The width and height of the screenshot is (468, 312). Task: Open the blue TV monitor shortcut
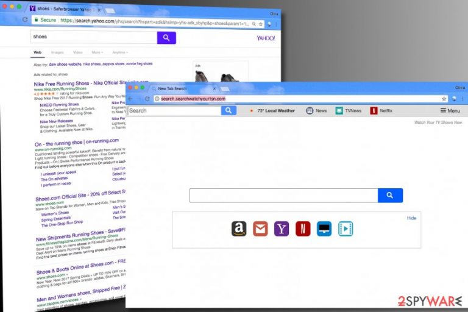coord(324,229)
